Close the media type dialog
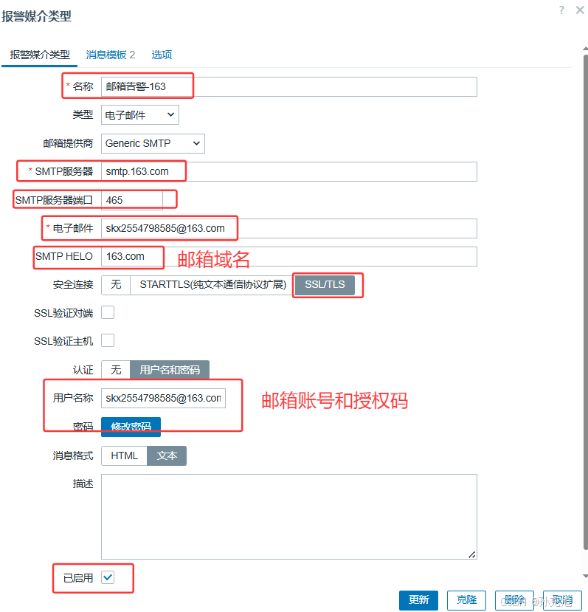Screen dimensions: 588x612 point(580,10)
